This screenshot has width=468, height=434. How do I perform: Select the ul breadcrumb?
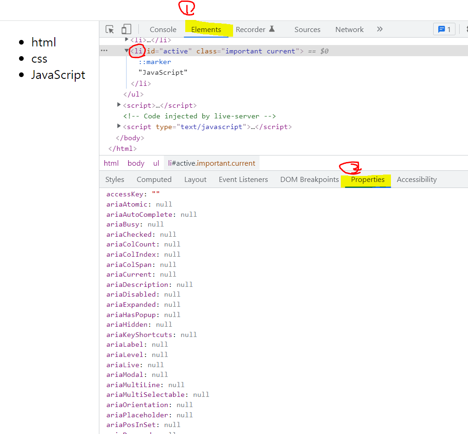tap(156, 163)
